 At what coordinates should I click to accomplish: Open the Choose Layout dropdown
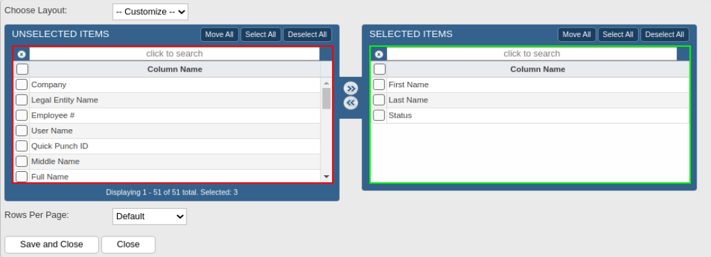(x=150, y=12)
